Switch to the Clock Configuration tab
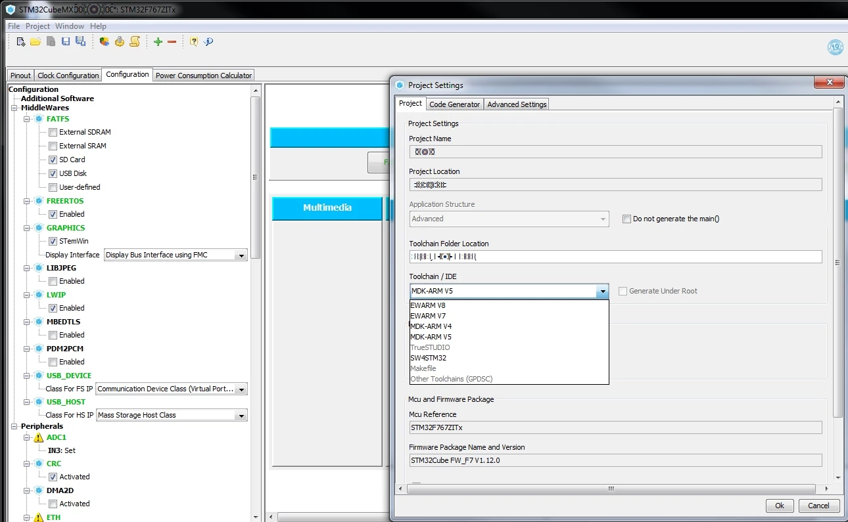This screenshot has height=522, width=848. (68, 76)
